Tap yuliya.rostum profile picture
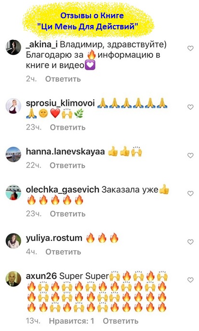This screenshot has width=199, height=331. pos(13,241)
